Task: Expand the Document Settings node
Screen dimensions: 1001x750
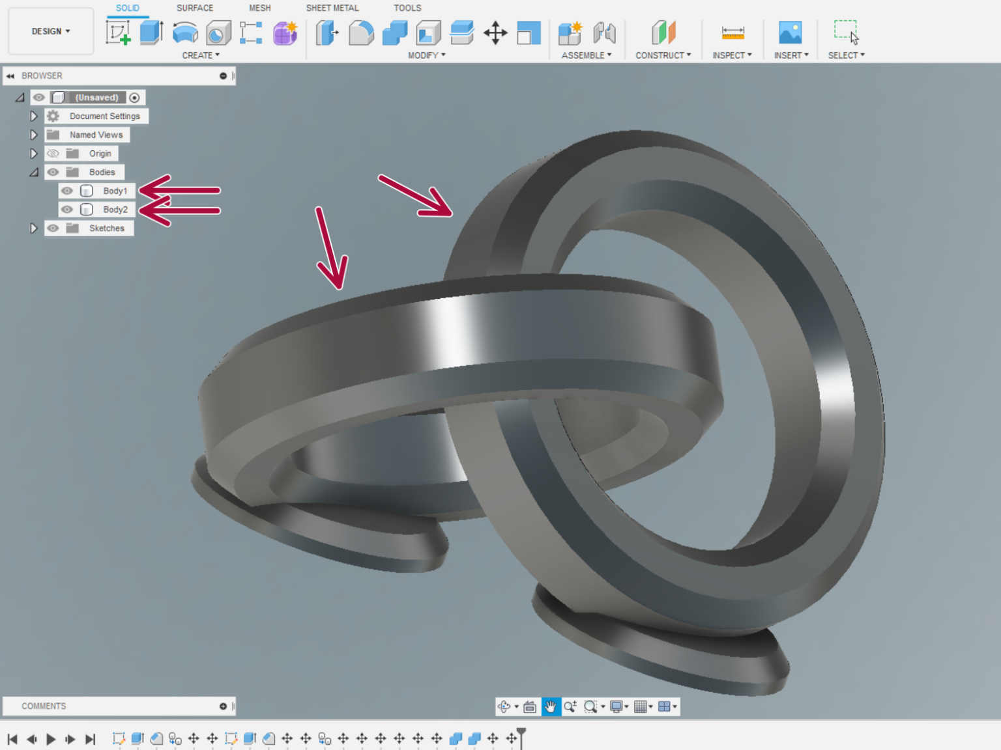Action: [x=34, y=117]
